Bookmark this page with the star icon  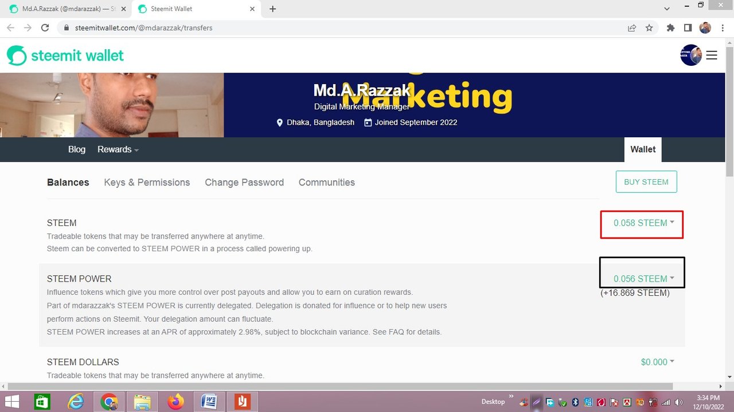click(649, 27)
